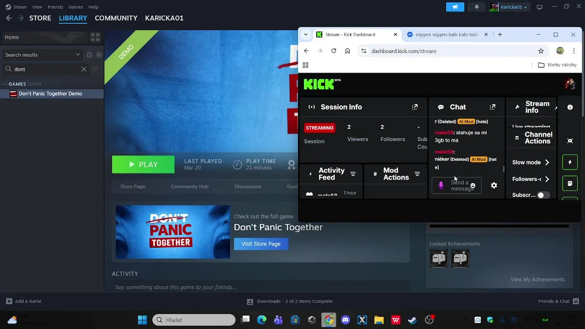Collapse the GAMES category

pos(5,84)
